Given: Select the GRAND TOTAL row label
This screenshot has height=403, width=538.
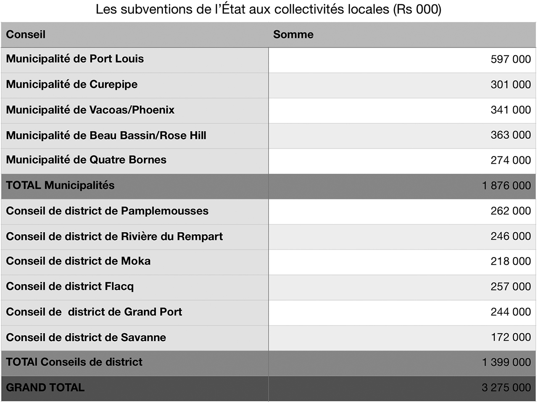Looking at the screenshot, I should (45, 387).
